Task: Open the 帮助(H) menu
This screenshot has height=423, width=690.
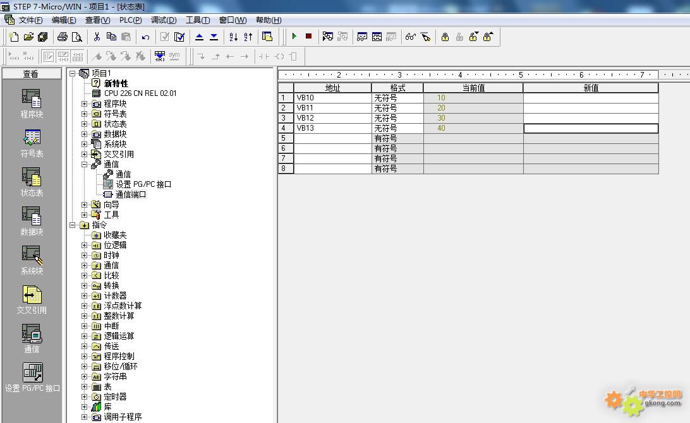Action: [269, 20]
